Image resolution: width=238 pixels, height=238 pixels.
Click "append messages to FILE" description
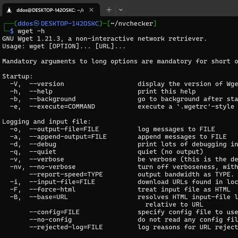(182, 137)
